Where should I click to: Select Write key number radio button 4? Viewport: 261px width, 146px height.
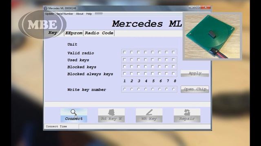click(x=146, y=89)
